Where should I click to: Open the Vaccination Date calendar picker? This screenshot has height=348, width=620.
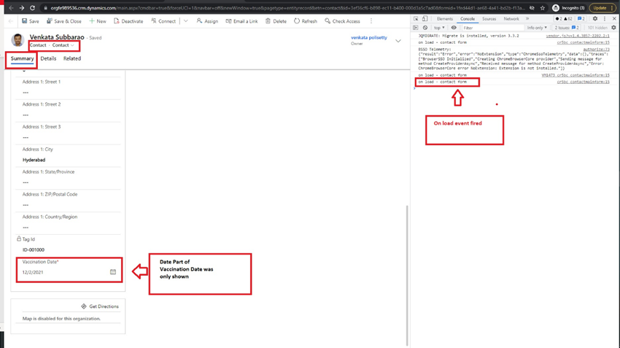[113, 272]
